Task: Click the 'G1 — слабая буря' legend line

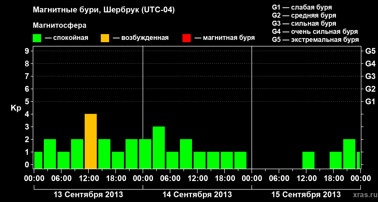Action: tap(302, 7)
